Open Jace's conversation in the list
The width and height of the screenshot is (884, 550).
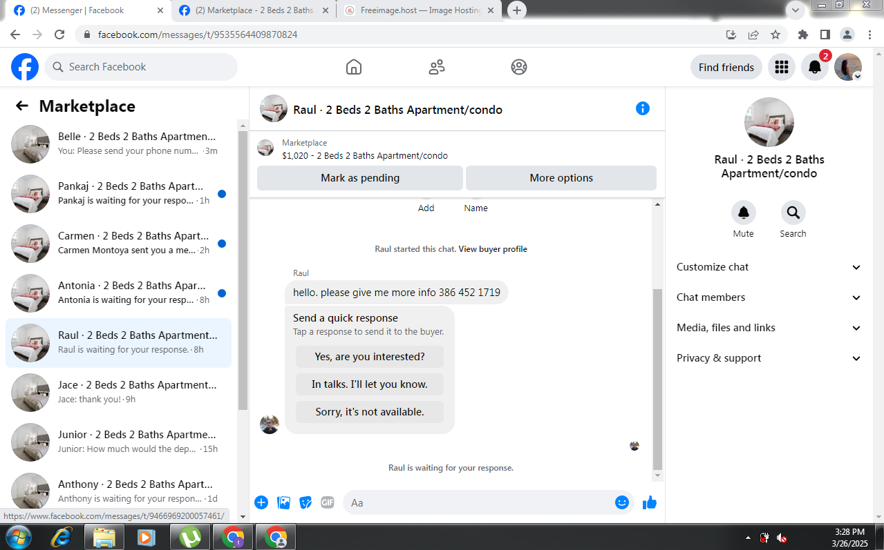pyautogui.click(x=118, y=393)
